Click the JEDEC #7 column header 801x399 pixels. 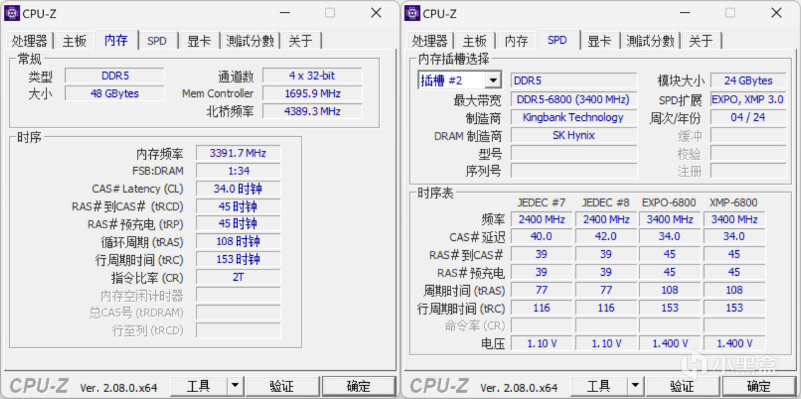(541, 203)
